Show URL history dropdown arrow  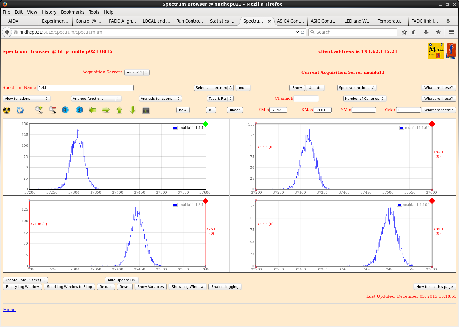point(297,32)
